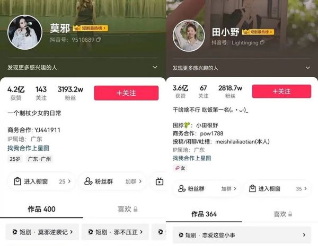Screen dimensions: 318x246
Task: Open the third short-drama chip on 莫邪's profile
Action: click(159, 232)
